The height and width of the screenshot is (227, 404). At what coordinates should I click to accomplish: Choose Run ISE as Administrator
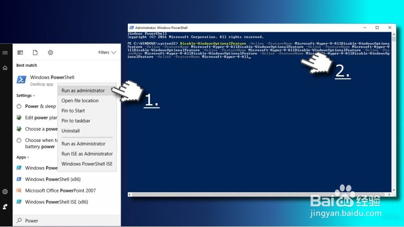[87, 154]
